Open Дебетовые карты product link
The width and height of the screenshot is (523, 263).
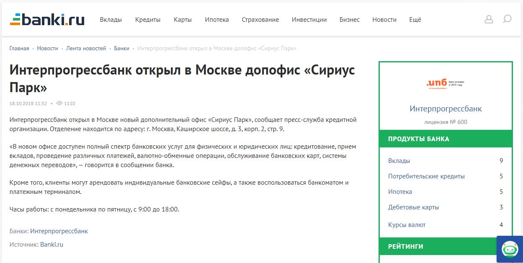414,207
